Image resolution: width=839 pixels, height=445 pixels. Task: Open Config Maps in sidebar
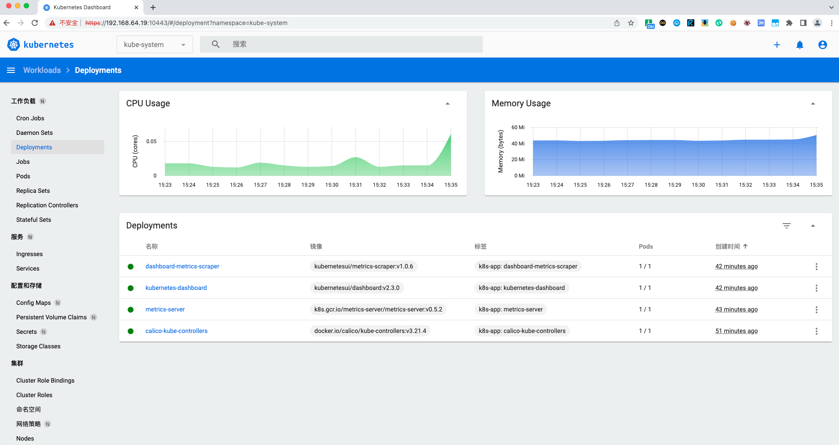coord(33,303)
